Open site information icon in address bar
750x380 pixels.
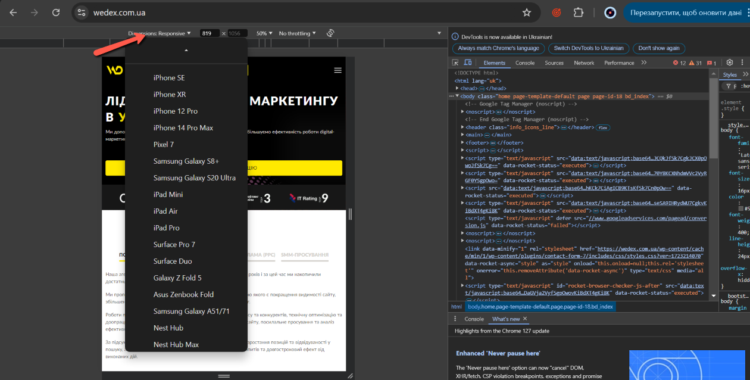[x=82, y=13]
